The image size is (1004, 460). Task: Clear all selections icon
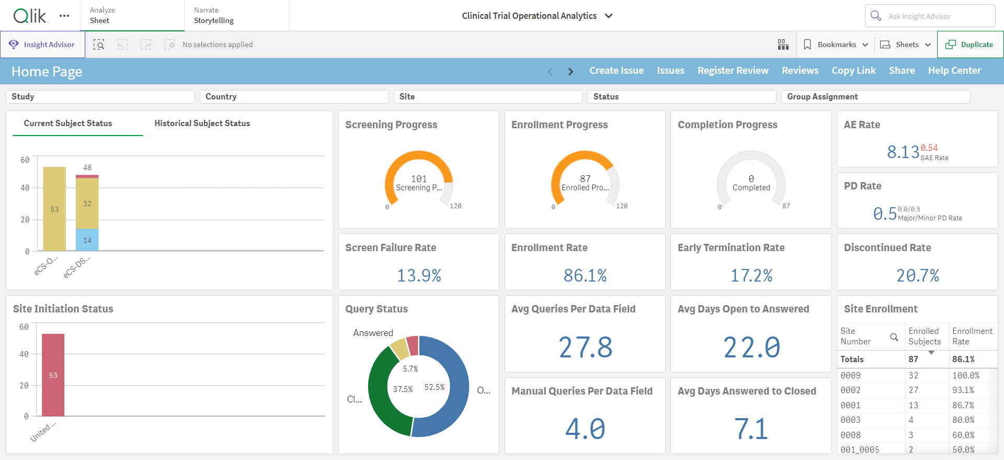[x=169, y=44]
